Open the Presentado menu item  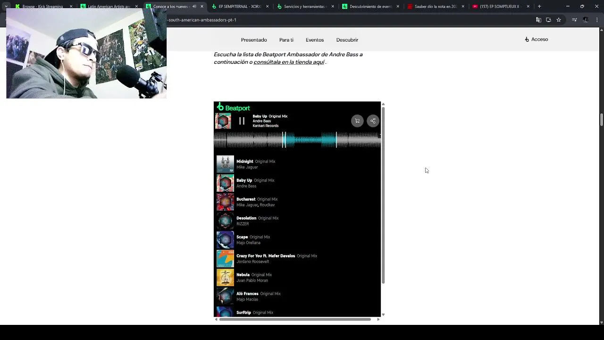[x=254, y=40]
